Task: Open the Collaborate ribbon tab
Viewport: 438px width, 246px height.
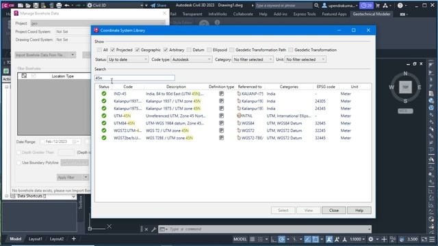Action: coord(243,14)
